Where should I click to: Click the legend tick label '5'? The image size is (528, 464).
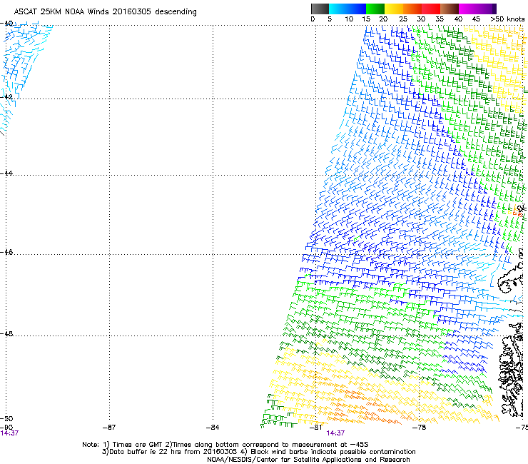[330, 19]
